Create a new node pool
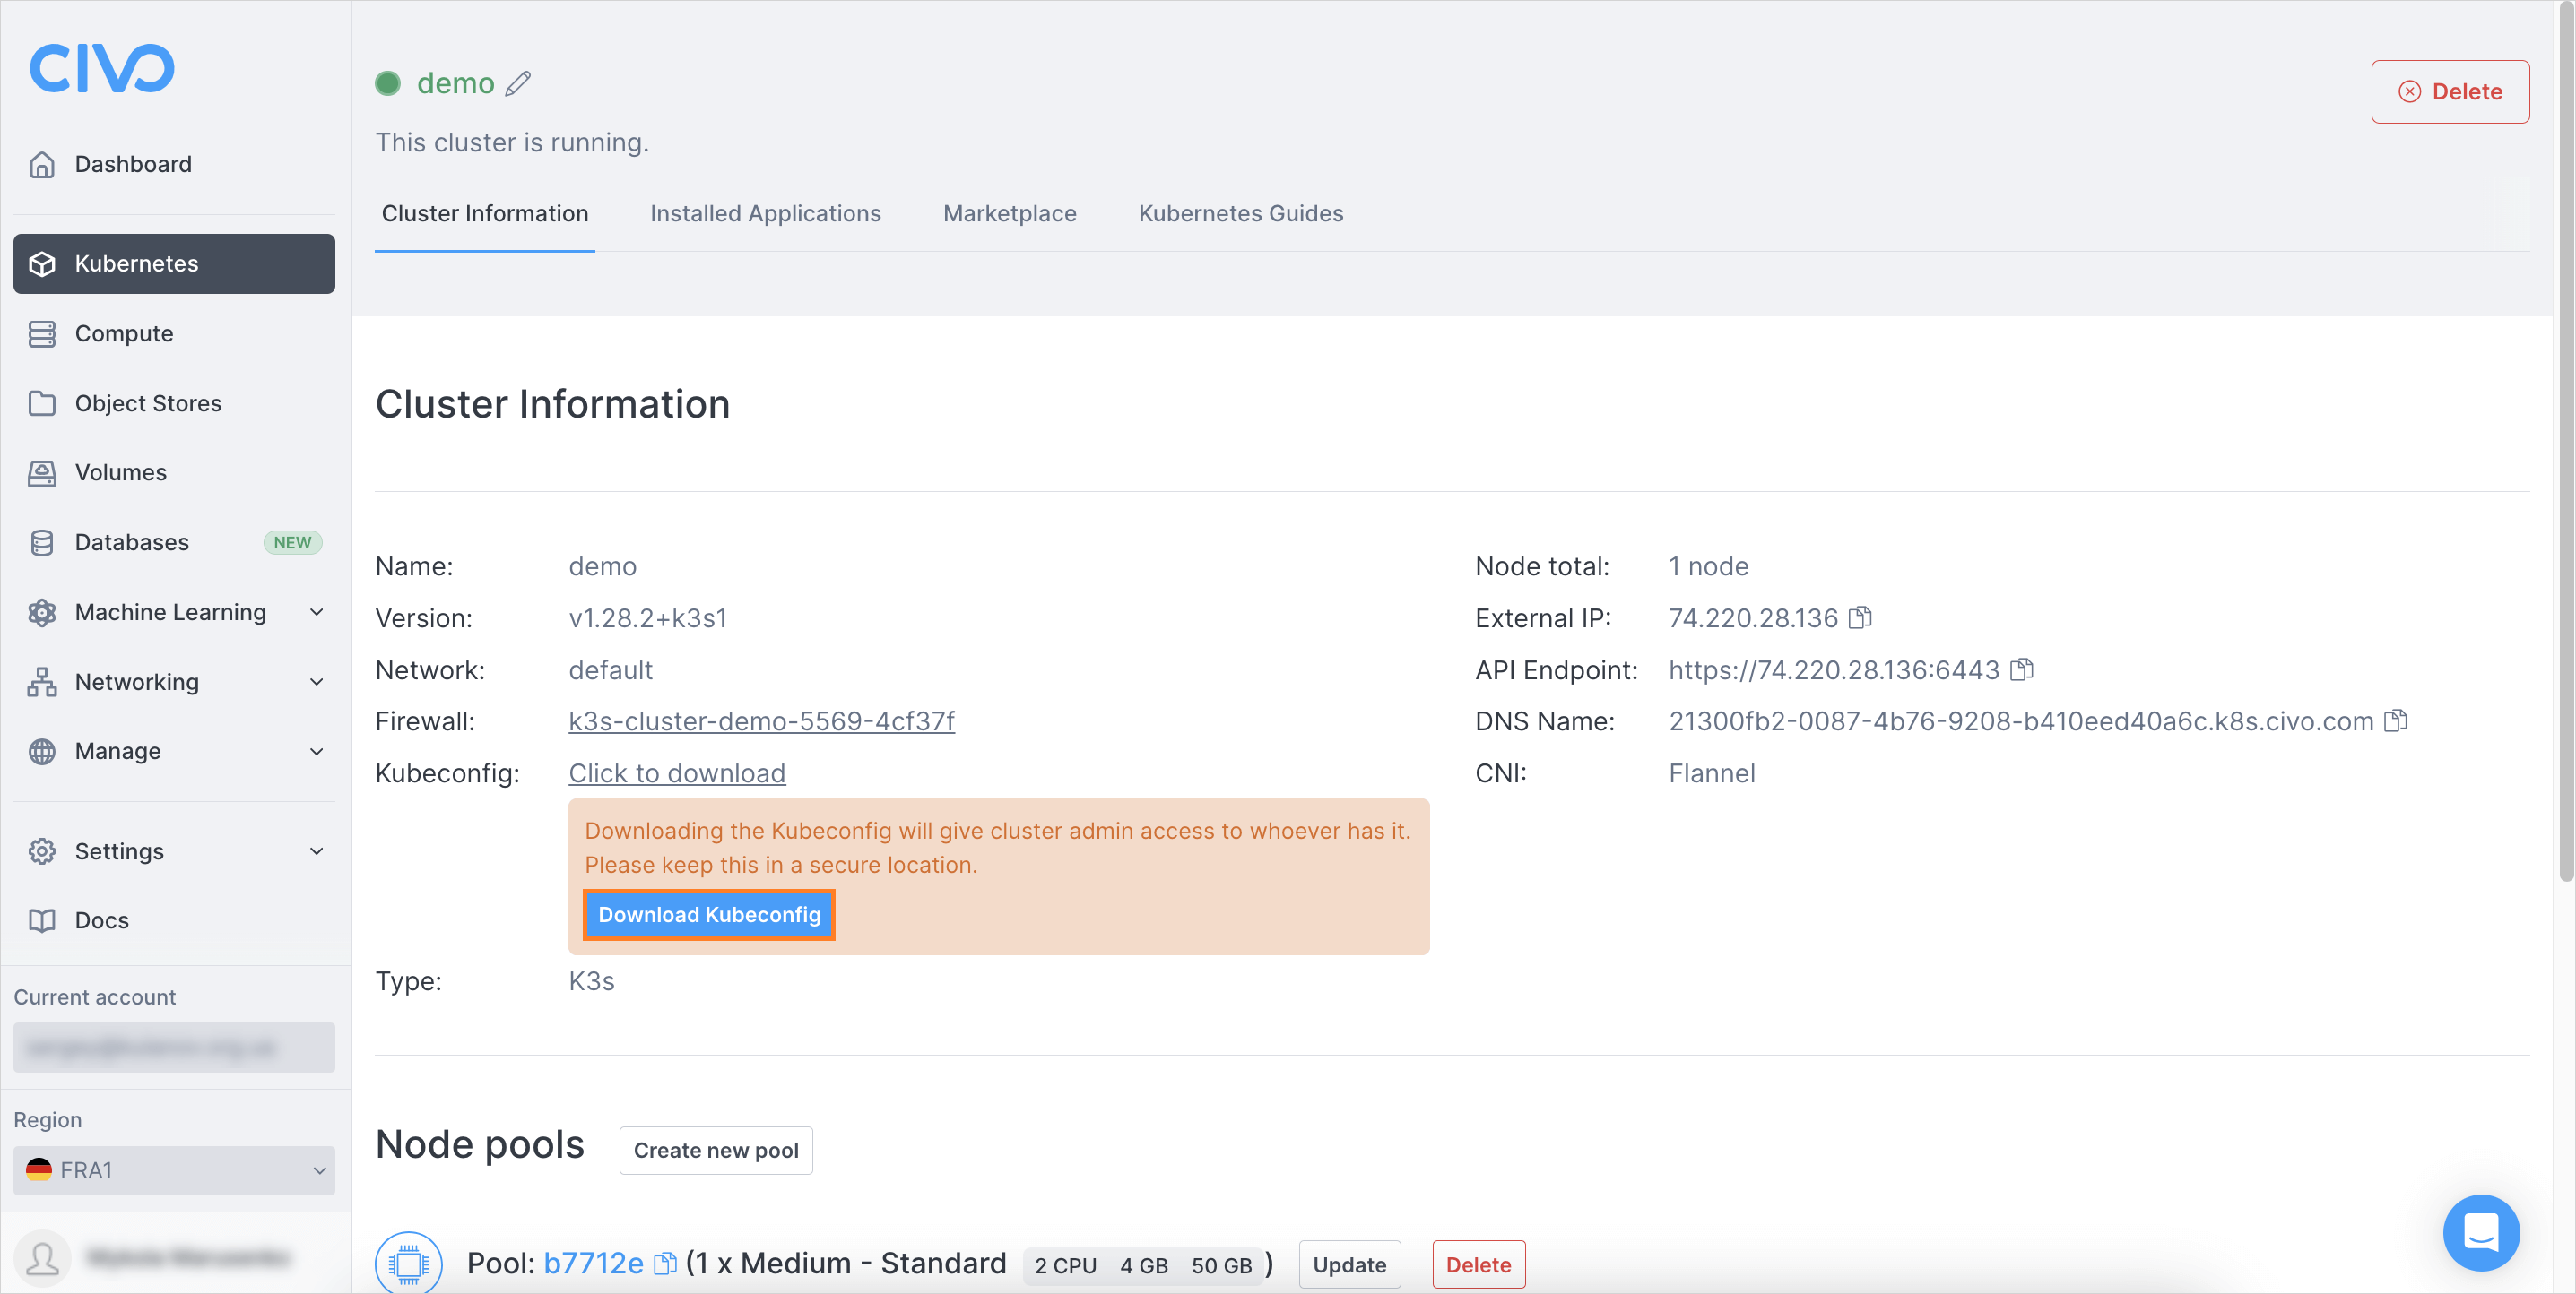The image size is (2576, 1294). 715,1150
